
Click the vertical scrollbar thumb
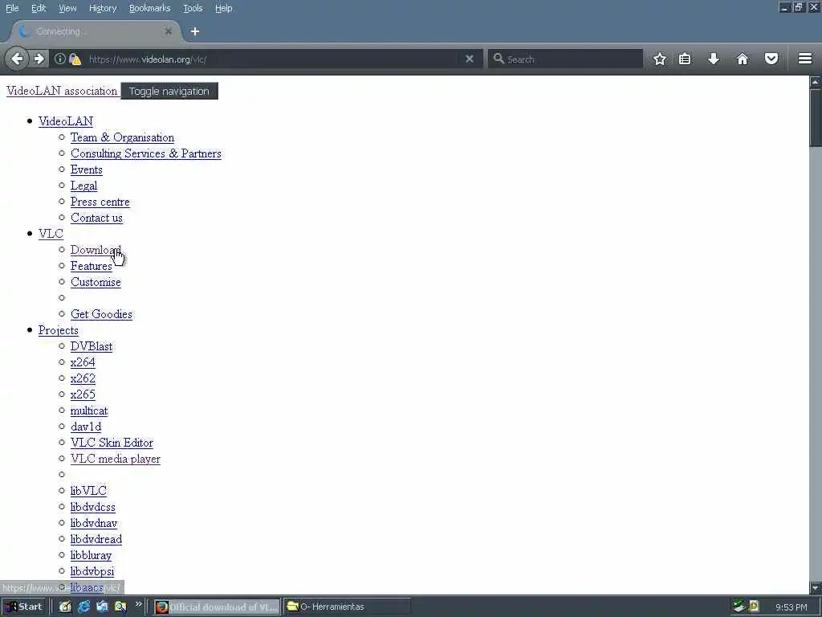pyautogui.click(x=816, y=117)
